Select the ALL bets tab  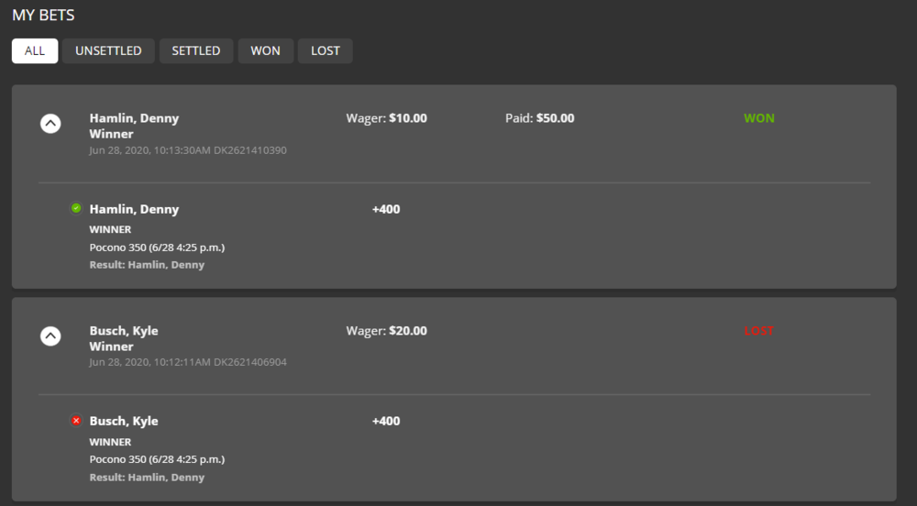point(35,50)
